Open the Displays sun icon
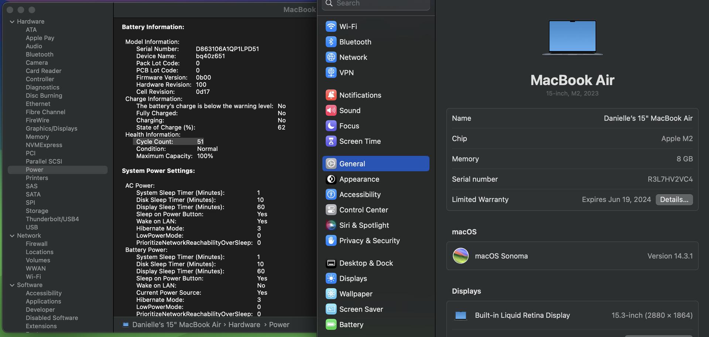709x337 pixels. pyautogui.click(x=331, y=279)
